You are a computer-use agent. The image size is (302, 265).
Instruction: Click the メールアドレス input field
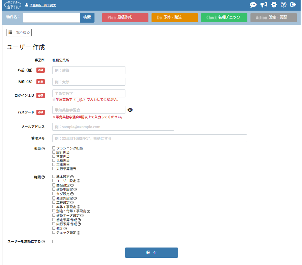coord(113,127)
